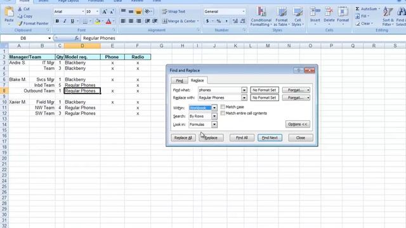The height and width of the screenshot is (228, 406).
Task: Toggle Italic formatting
Action: [65, 21]
